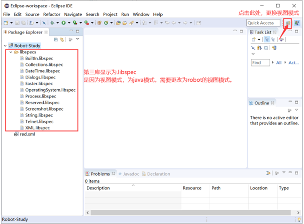Toggle Skip All Breakpoints in toolbar
304x224 pixels.
pos(44,23)
